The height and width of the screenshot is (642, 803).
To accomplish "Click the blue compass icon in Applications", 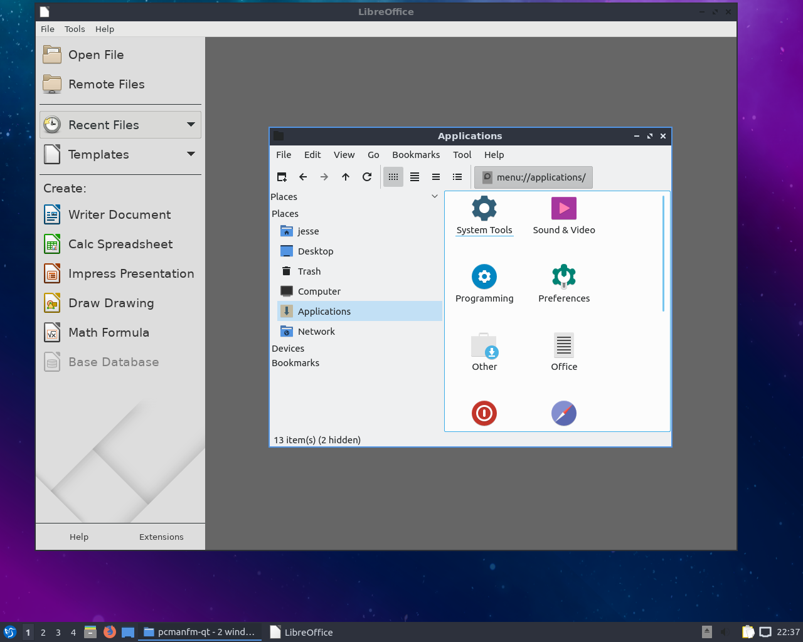I will point(564,413).
